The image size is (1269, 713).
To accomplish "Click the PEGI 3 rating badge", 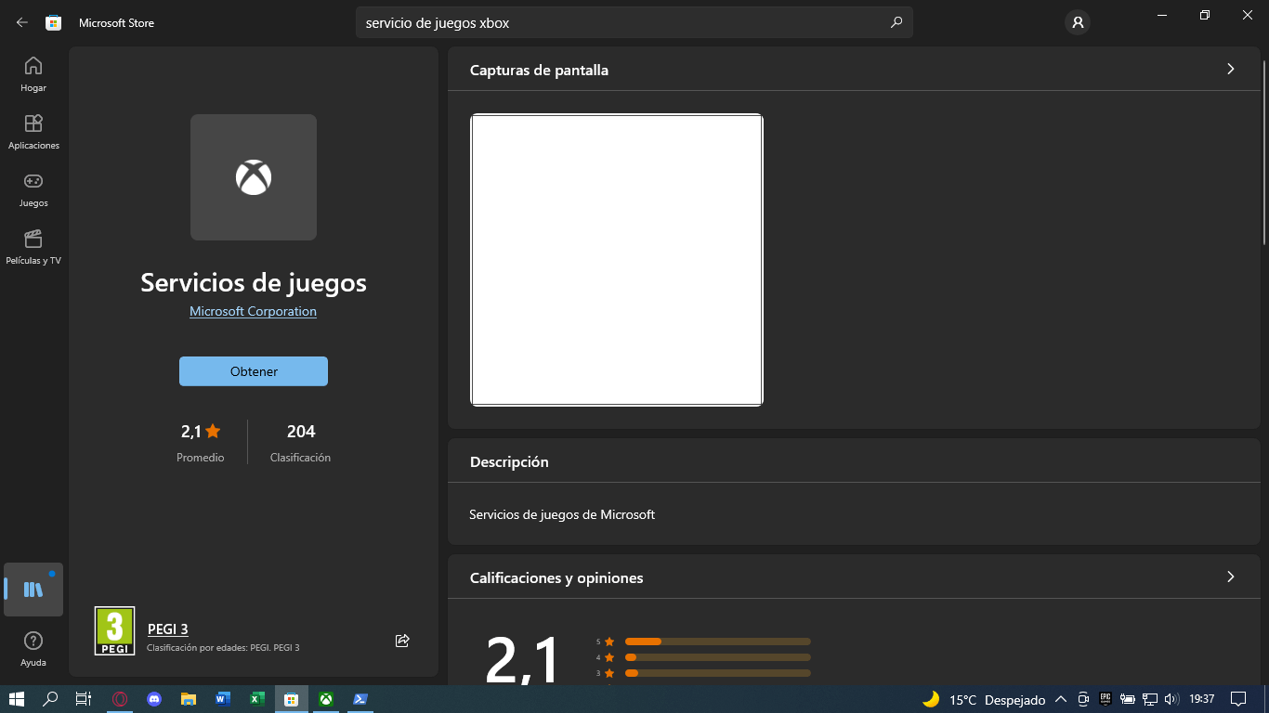I will click(114, 631).
